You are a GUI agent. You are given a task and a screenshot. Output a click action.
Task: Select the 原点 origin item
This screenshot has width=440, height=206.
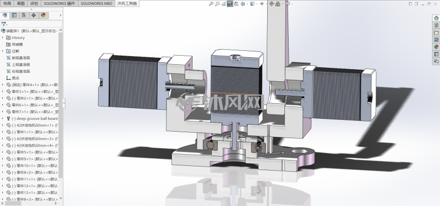click(13, 78)
